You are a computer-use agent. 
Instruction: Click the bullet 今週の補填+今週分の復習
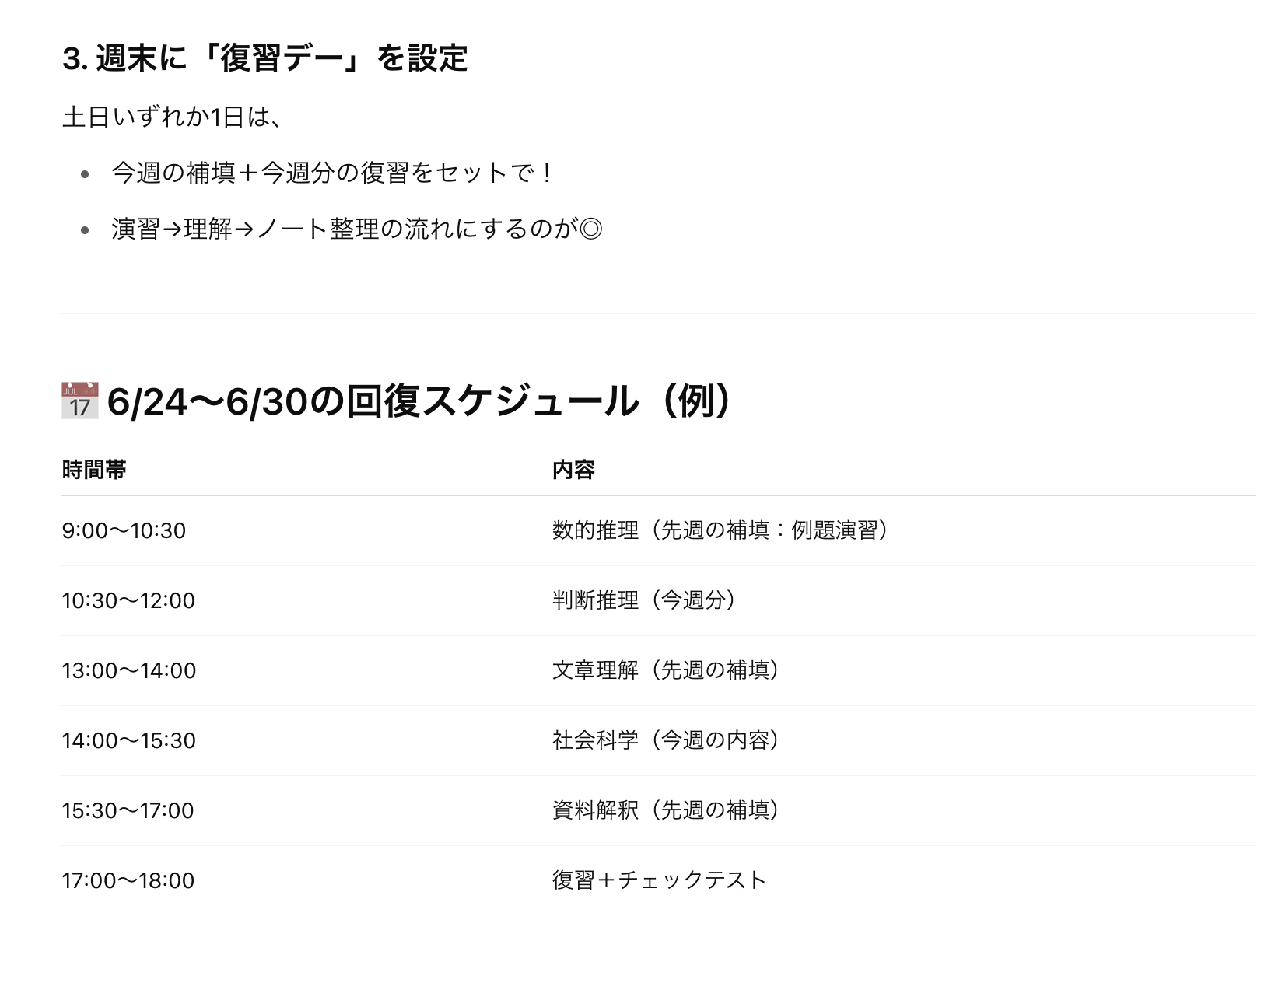point(332,173)
